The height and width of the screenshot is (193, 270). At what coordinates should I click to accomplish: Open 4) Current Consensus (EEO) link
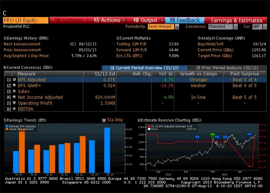click(x=28, y=67)
